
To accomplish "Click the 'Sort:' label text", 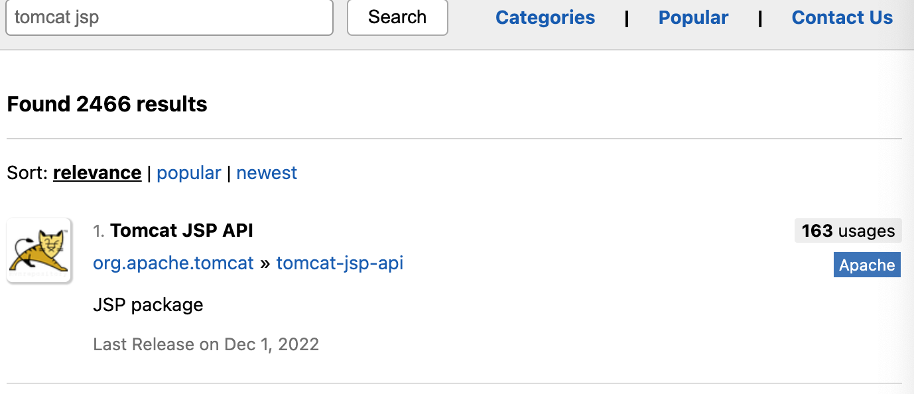I will click(27, 172).
